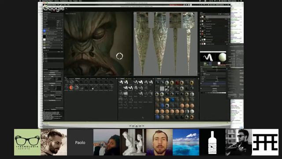Image resolution: width=282 pixels, height=159 pixels.
Task: Select the first brush stroke preset
Action: 121,82
